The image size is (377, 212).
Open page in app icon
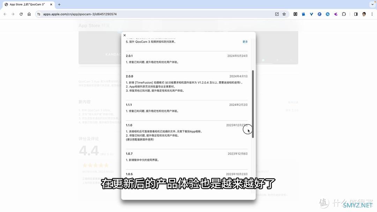coord(277,14)
